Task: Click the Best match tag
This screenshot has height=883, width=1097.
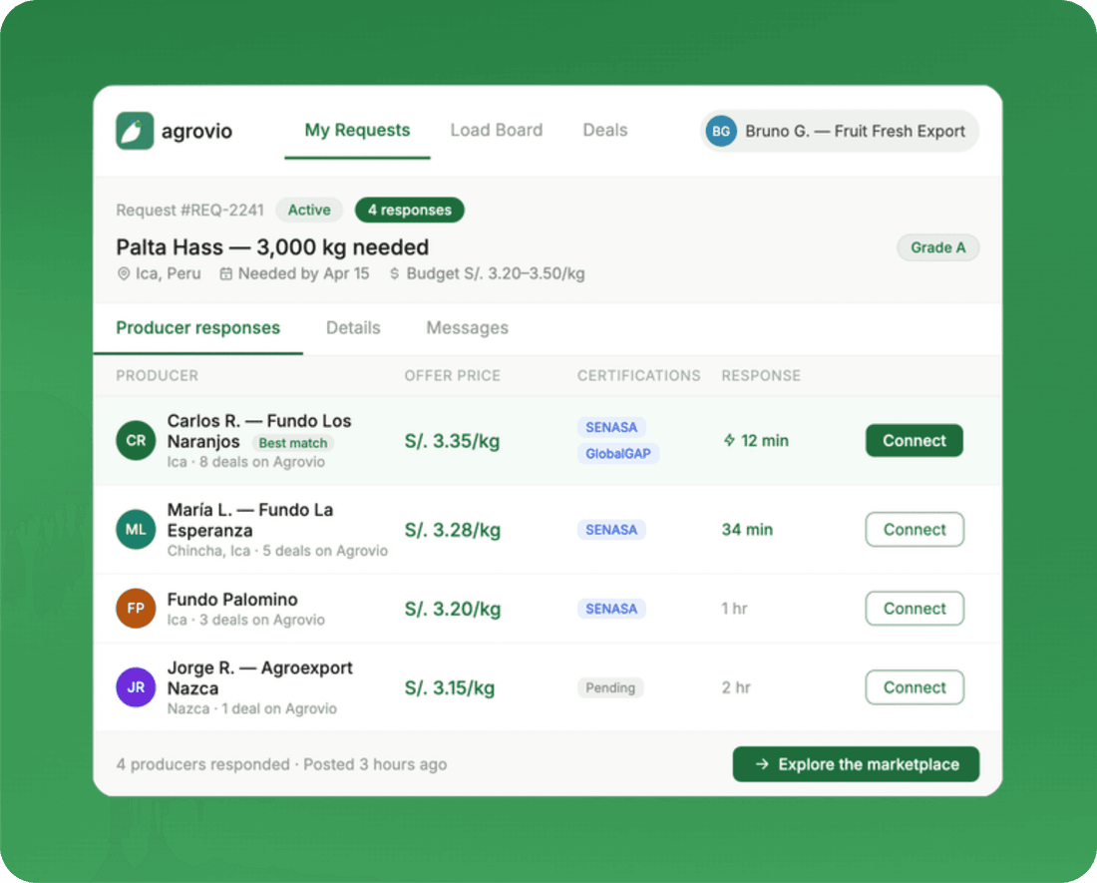Action: coord(292,443)
